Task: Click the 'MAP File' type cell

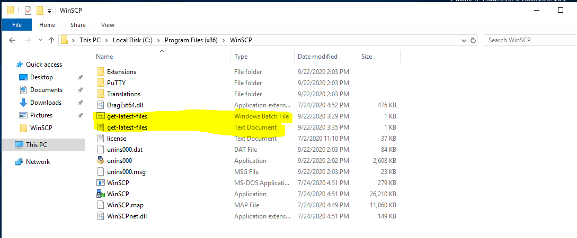Action: click(246, 205)
